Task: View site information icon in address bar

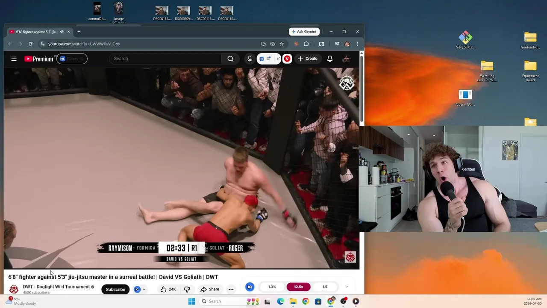Action: click(42, 44)
